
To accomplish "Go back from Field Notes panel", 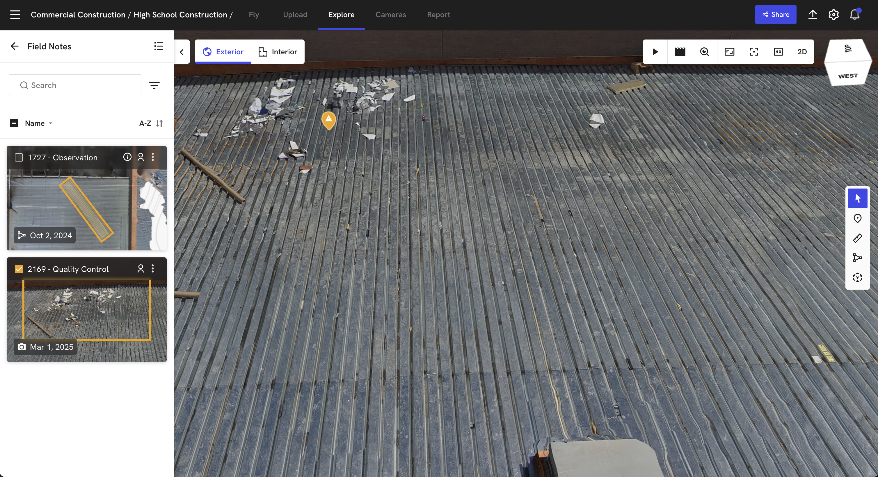I will [x=14, y=46].
